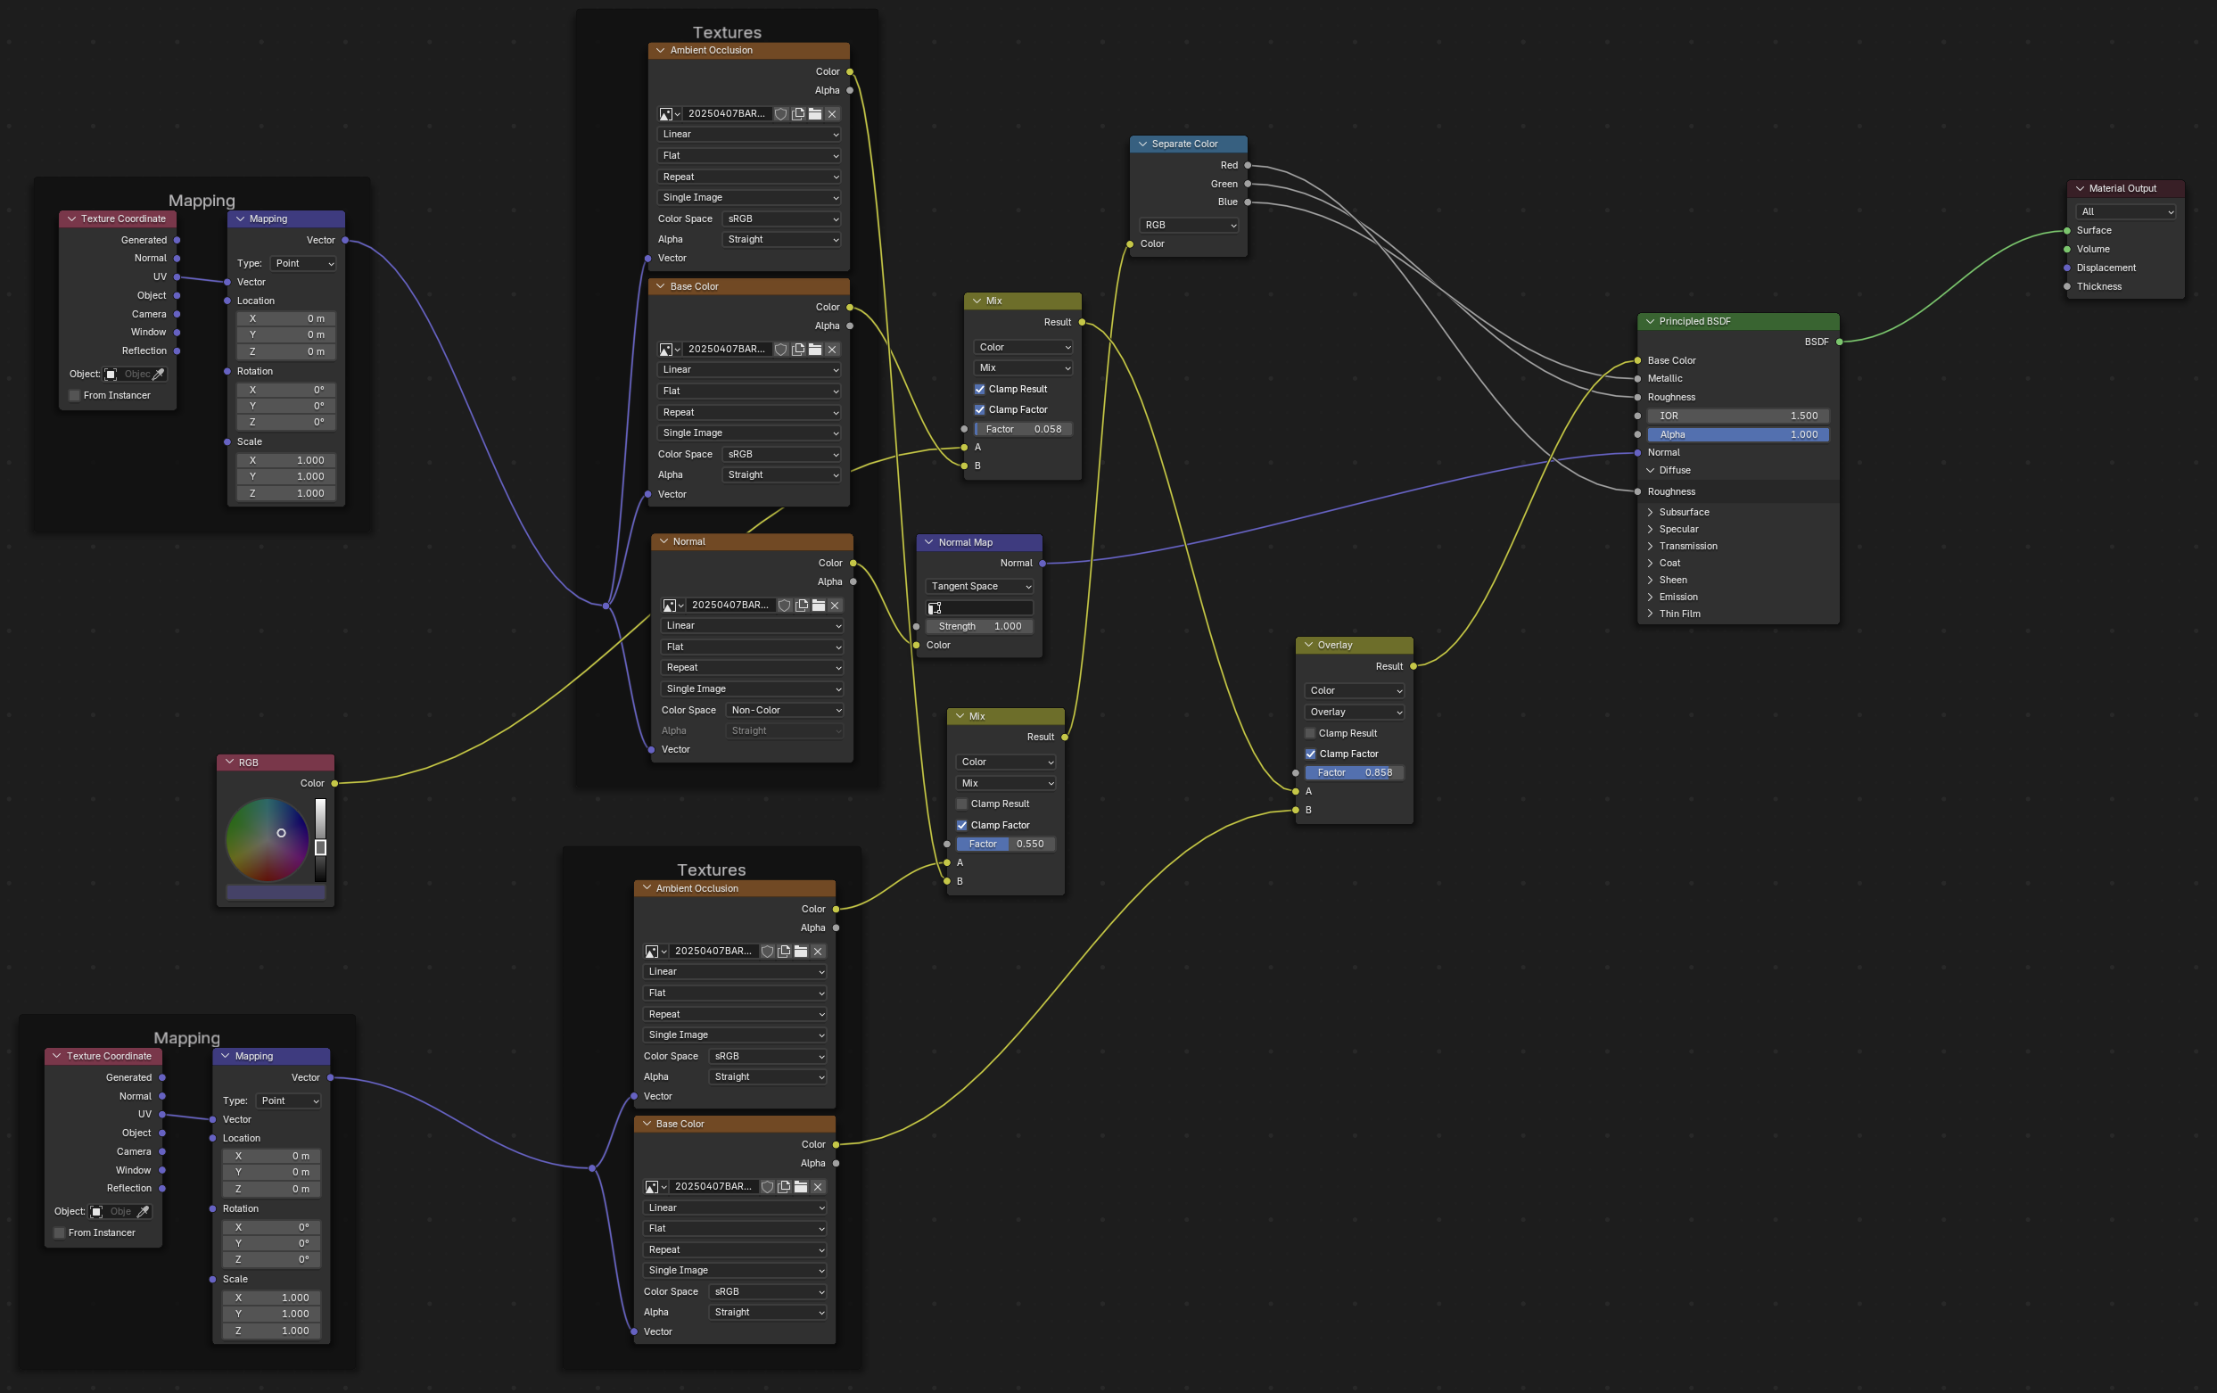Image resolution: width=2217 pixels, height=1393 pixels.
Task: Enable Clamp Result in Mix node with 0.550 factor
Action: click(x=962, y=804)
